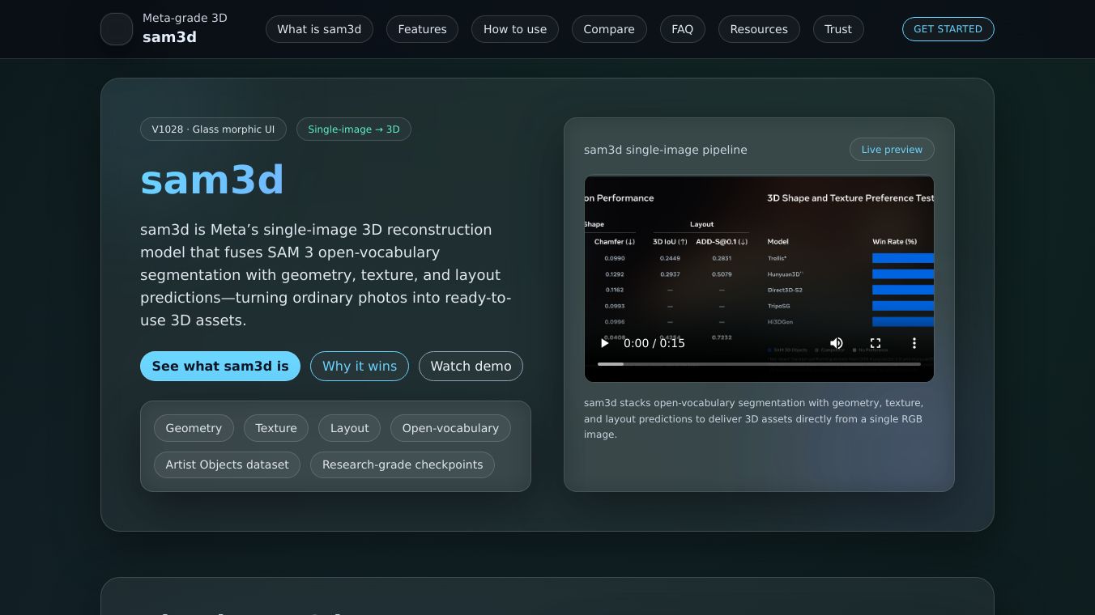1095x615 pixels.
Task: Go to the Features section
Action: [422, 29]
